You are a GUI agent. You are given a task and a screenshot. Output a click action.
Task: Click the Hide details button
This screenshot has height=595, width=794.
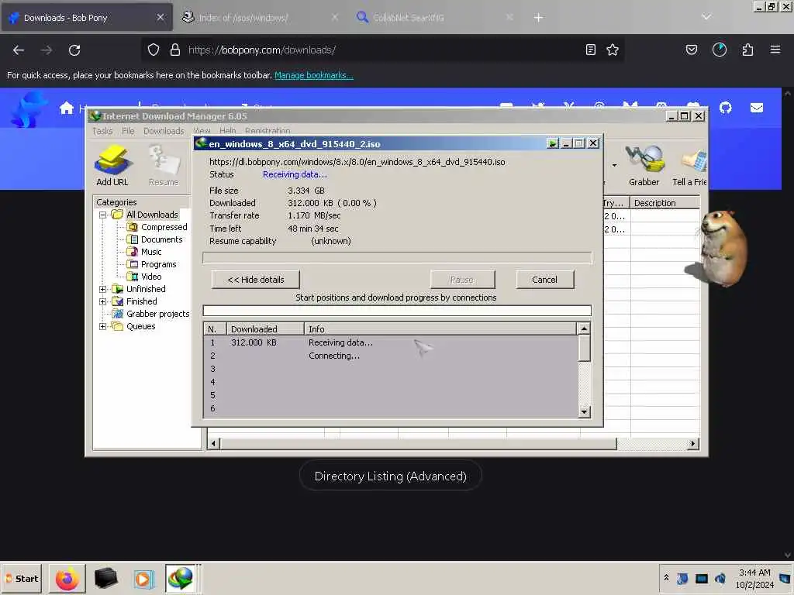pos(256,280)
